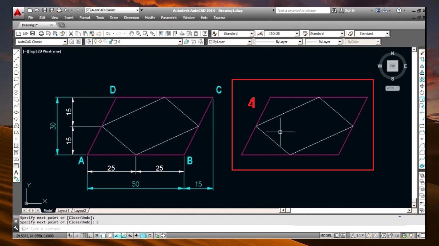Toggle Ortho Mode in status bar
The width and height of the screenshot is (439, 246).
pos(90,235)
